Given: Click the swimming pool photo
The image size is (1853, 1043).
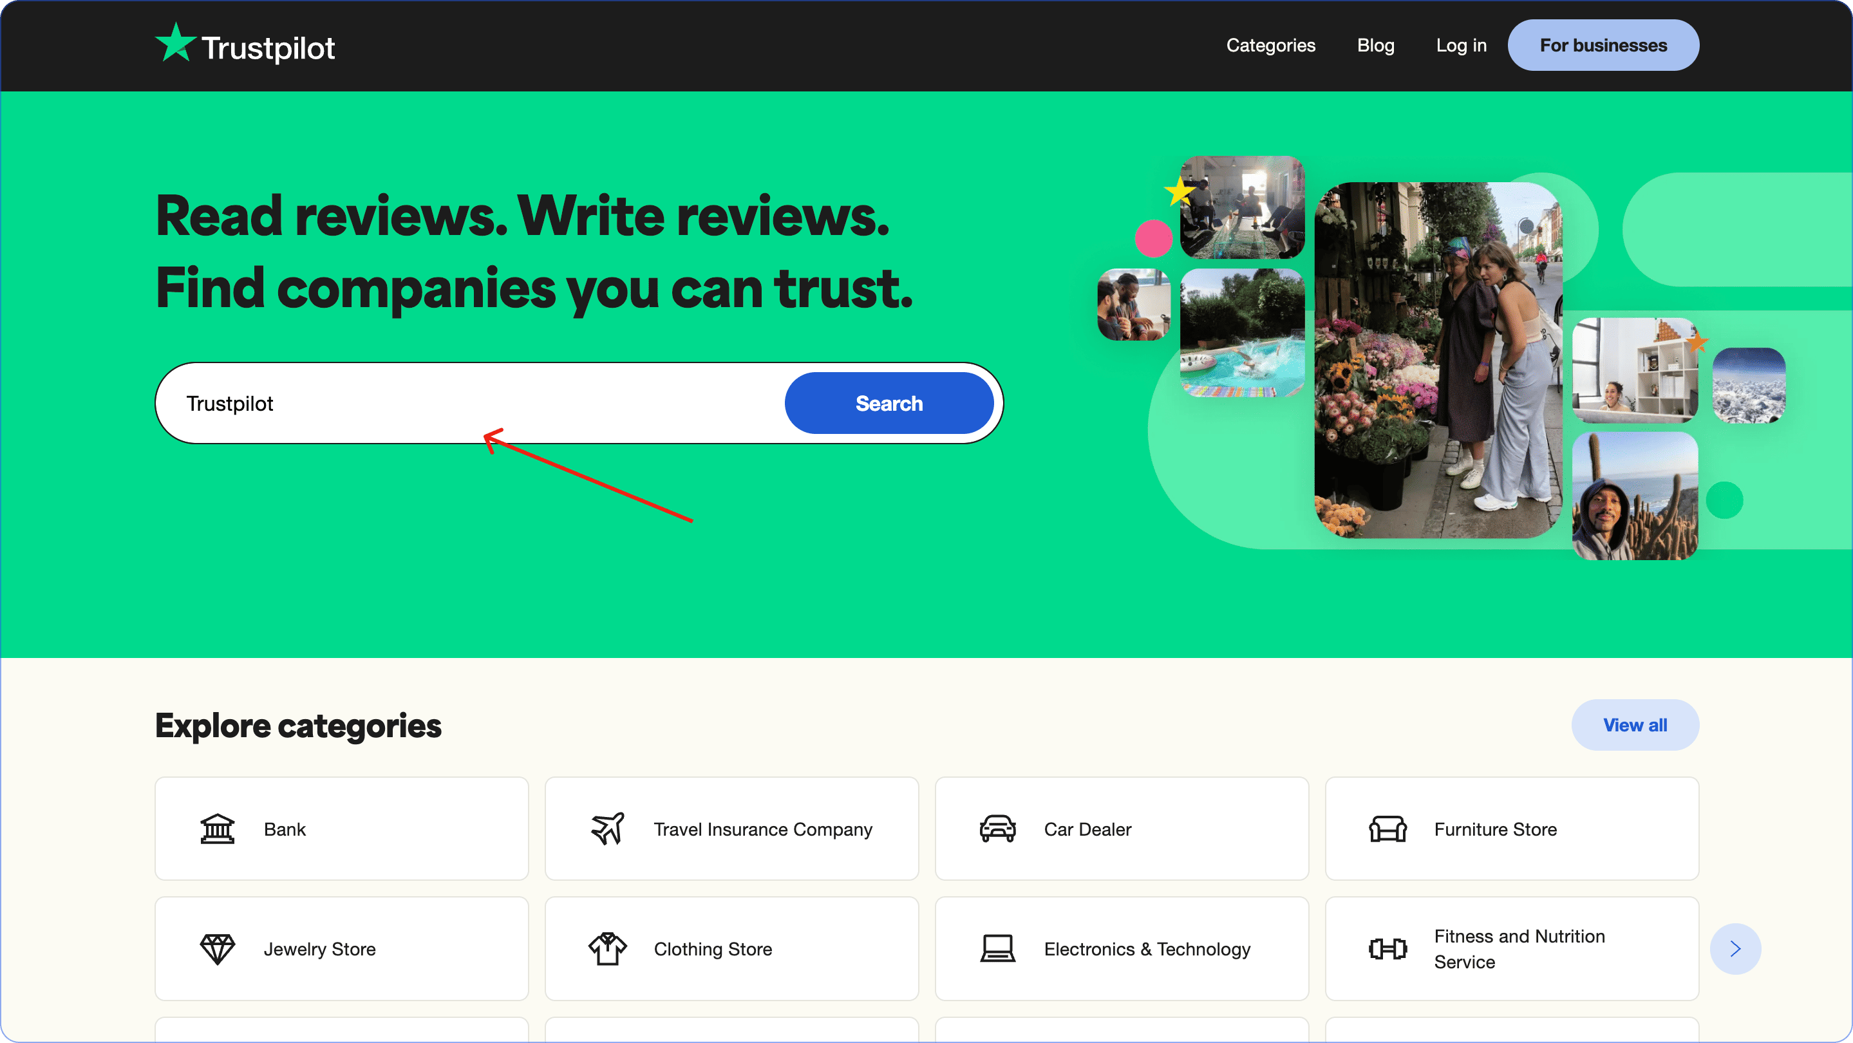Looking at the screenshot, I should point(1242,332).
